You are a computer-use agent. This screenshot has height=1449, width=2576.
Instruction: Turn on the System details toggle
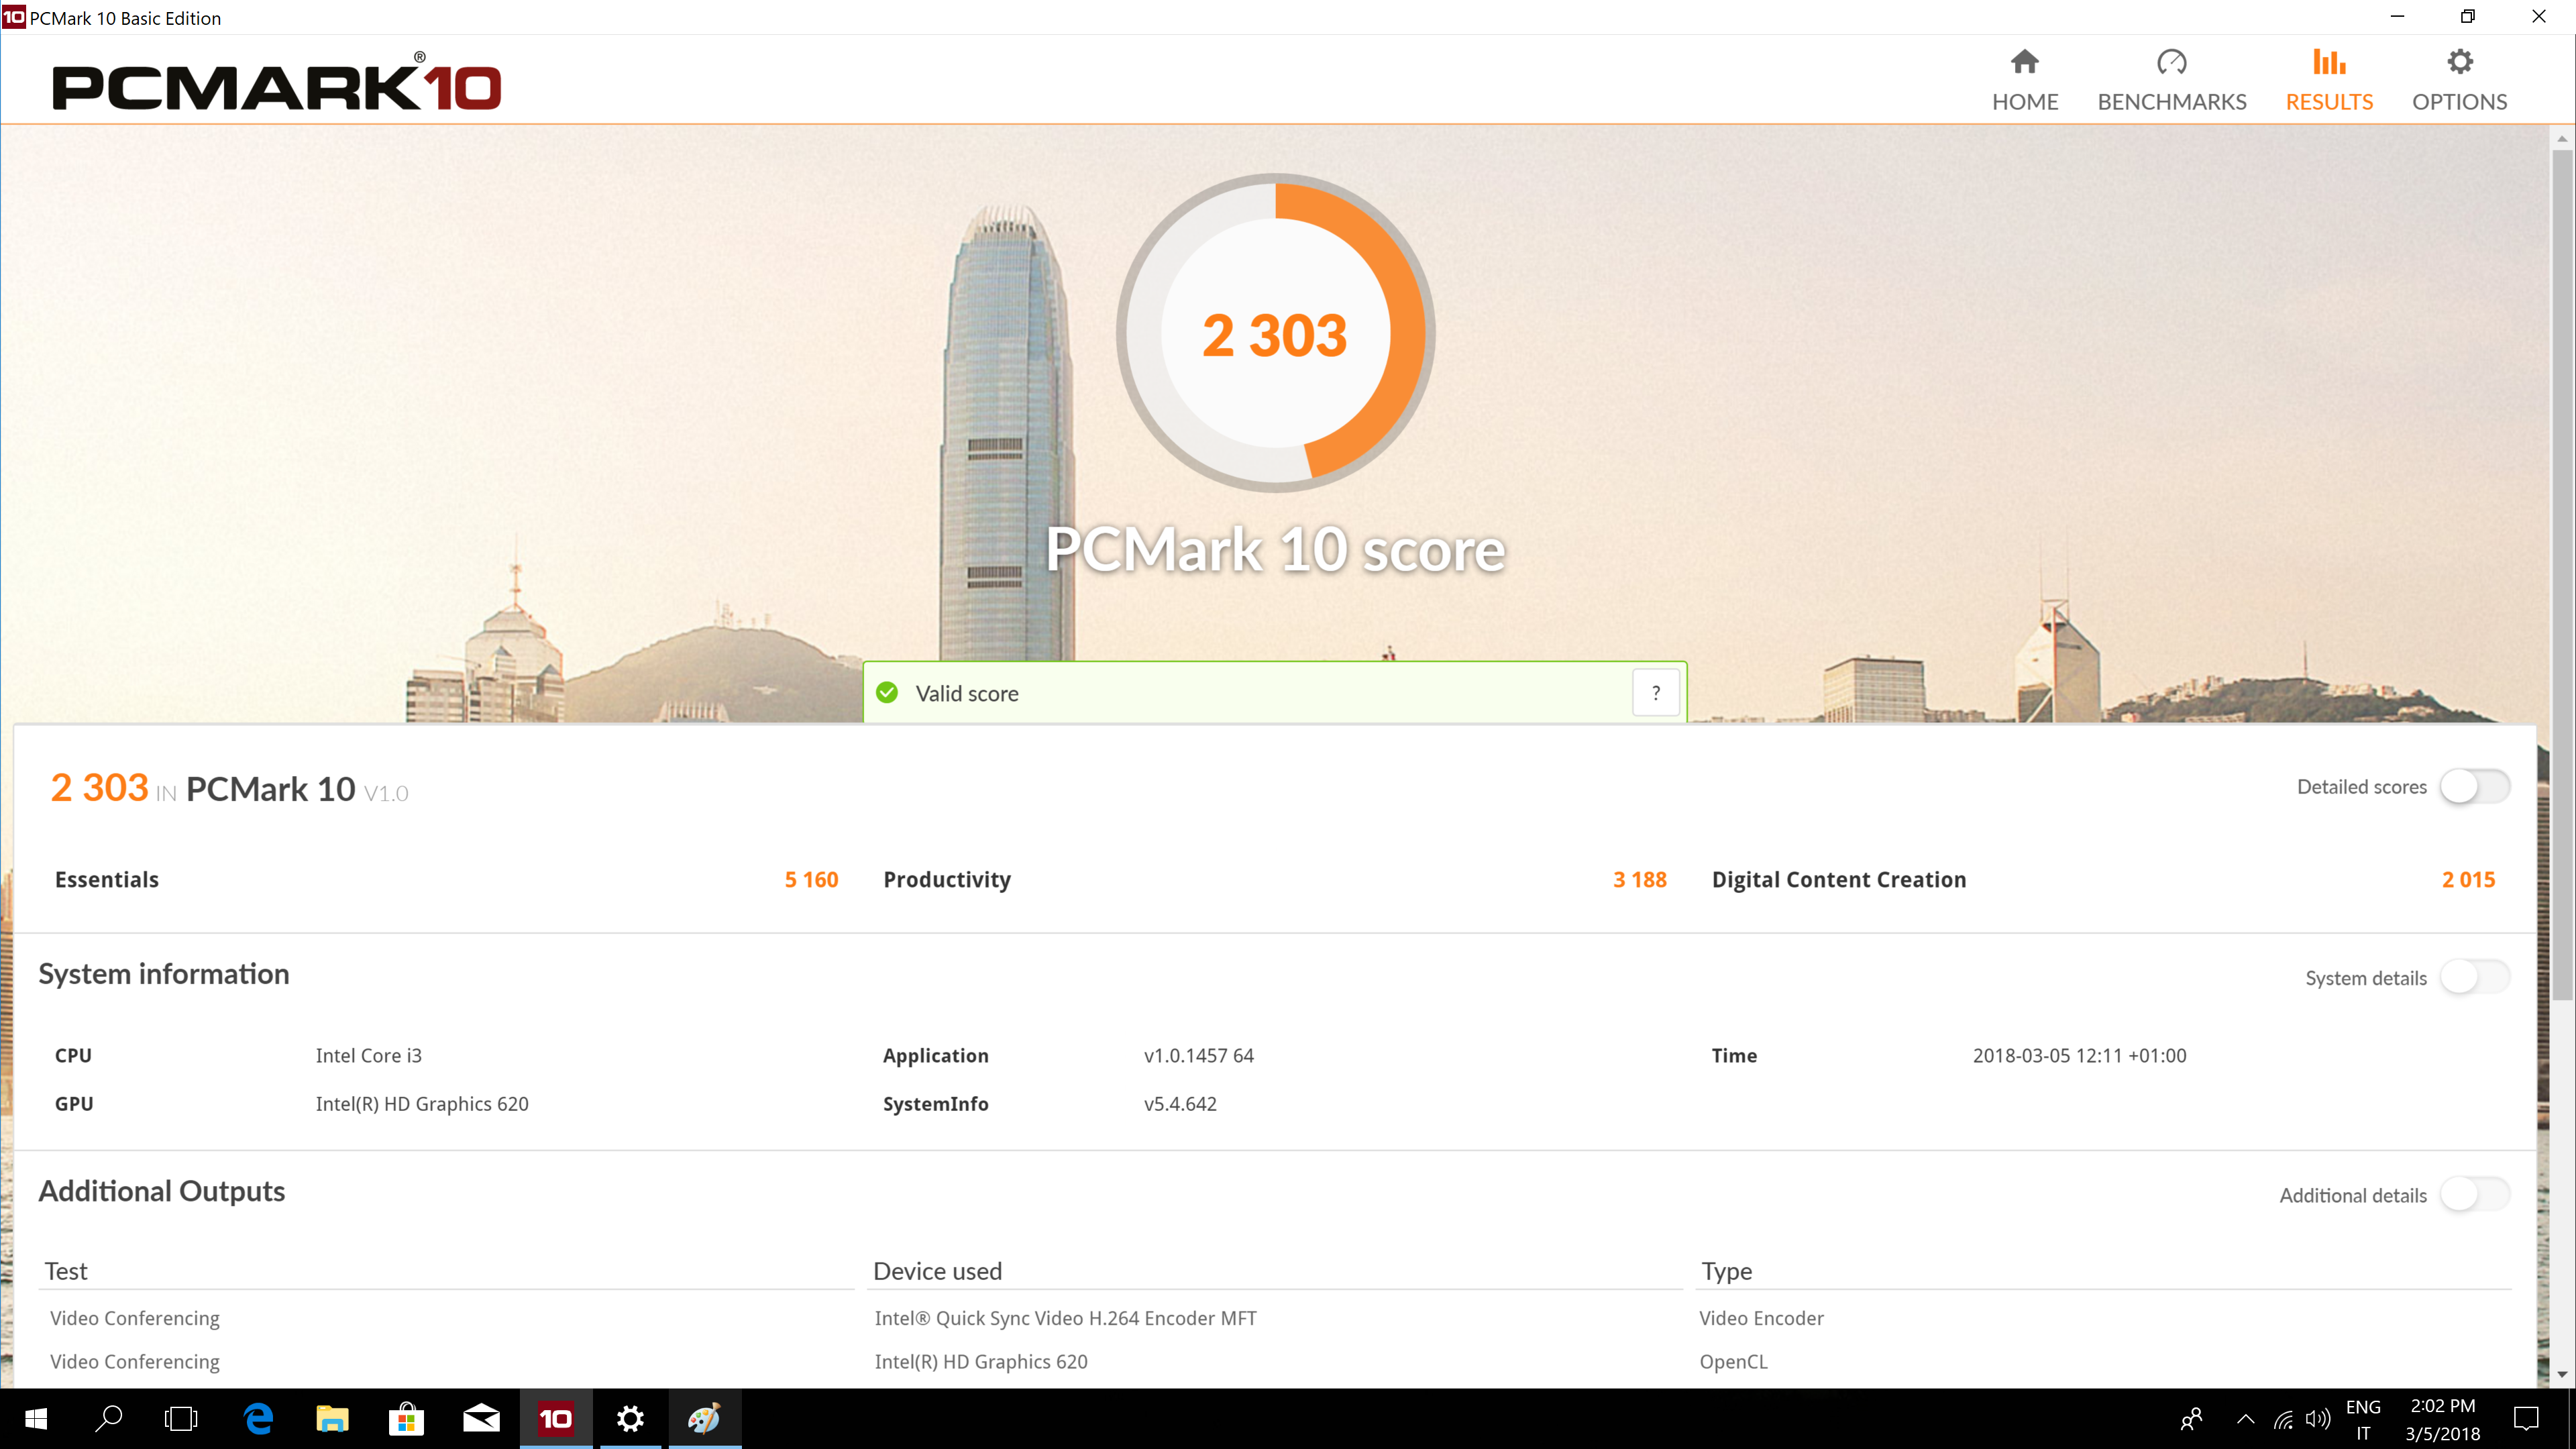(2474, 977)
